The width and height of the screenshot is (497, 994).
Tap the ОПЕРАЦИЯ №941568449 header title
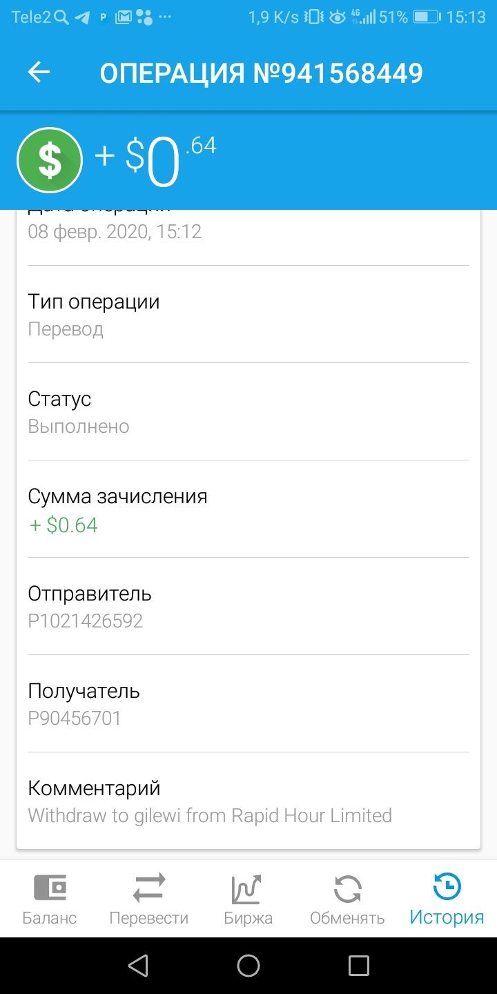pyautogui.click(x=261, y=73)
